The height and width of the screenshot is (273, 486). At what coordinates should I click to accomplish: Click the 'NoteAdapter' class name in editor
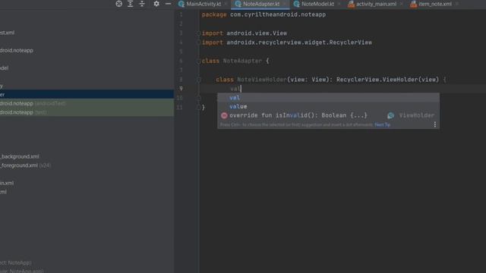tap(242, 61)
